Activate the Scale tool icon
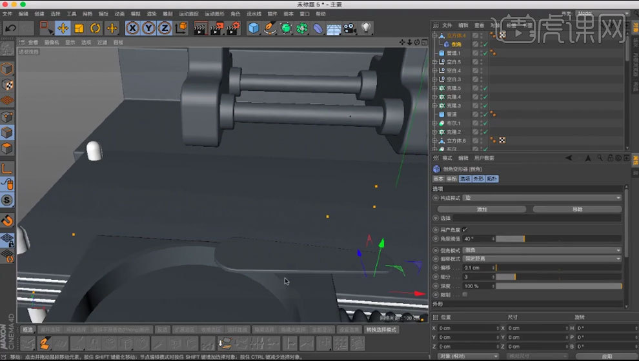Screen dimensions: 639x361 point(79,28)
